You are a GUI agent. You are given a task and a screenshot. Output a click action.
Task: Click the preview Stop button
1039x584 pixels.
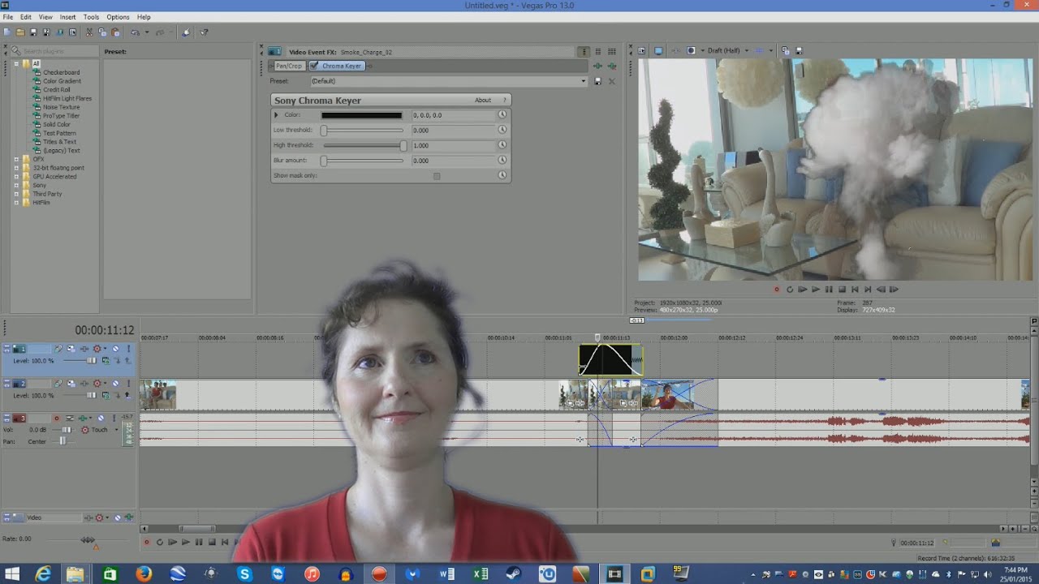[x=842, y=290]
